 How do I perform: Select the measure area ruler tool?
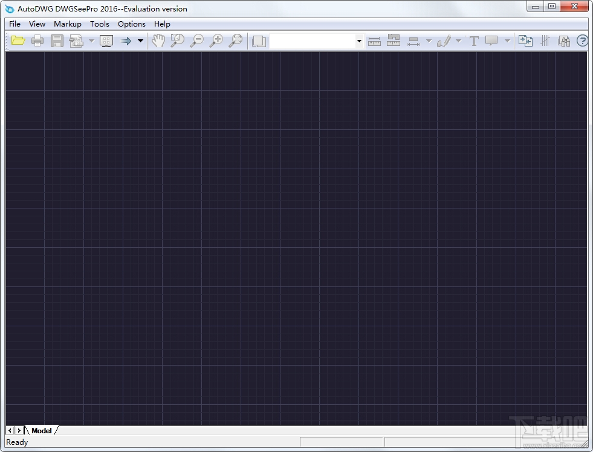pos(394,40)
